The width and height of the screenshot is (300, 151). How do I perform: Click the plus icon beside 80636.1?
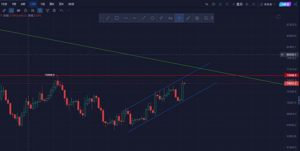pos(282,55)
